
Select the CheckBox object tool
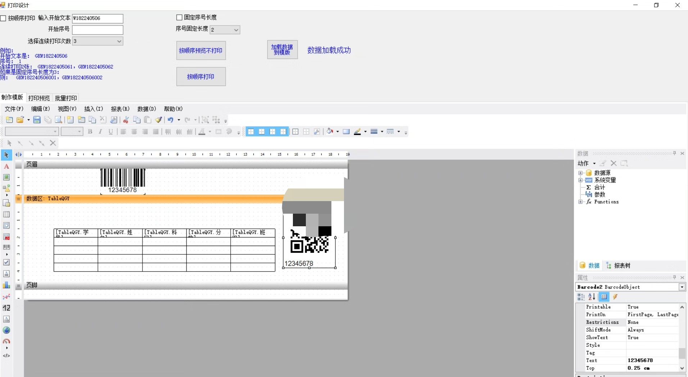tap(6, 263)
